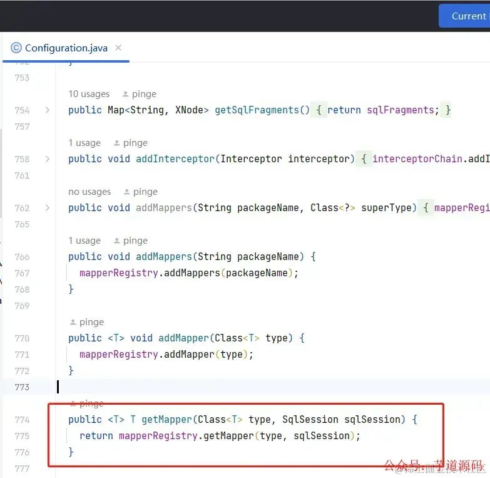Viewport: 490px width, 478px height.
Task: Click 'superType' parameter on line 762
Action: tap(386, 208)
